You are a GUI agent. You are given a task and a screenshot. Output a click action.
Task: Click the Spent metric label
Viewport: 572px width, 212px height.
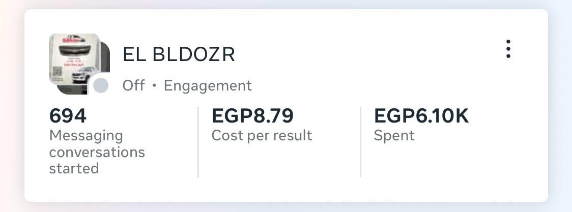tap(394, 136)
